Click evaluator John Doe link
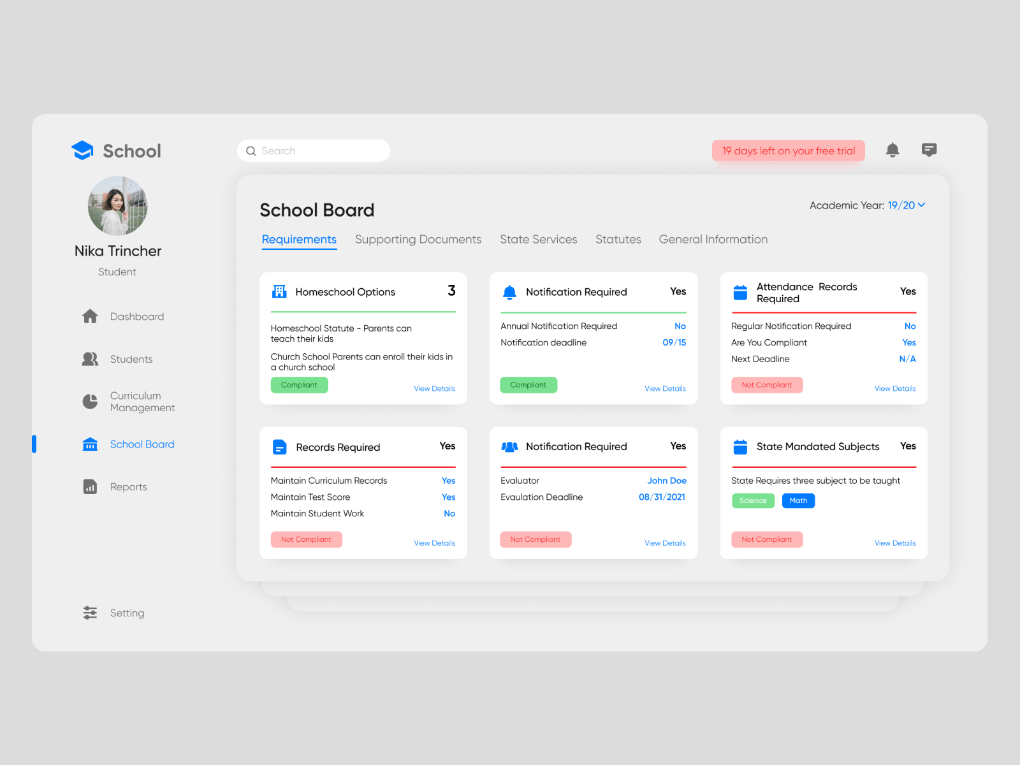1020x765 pixels. point(667,480)
